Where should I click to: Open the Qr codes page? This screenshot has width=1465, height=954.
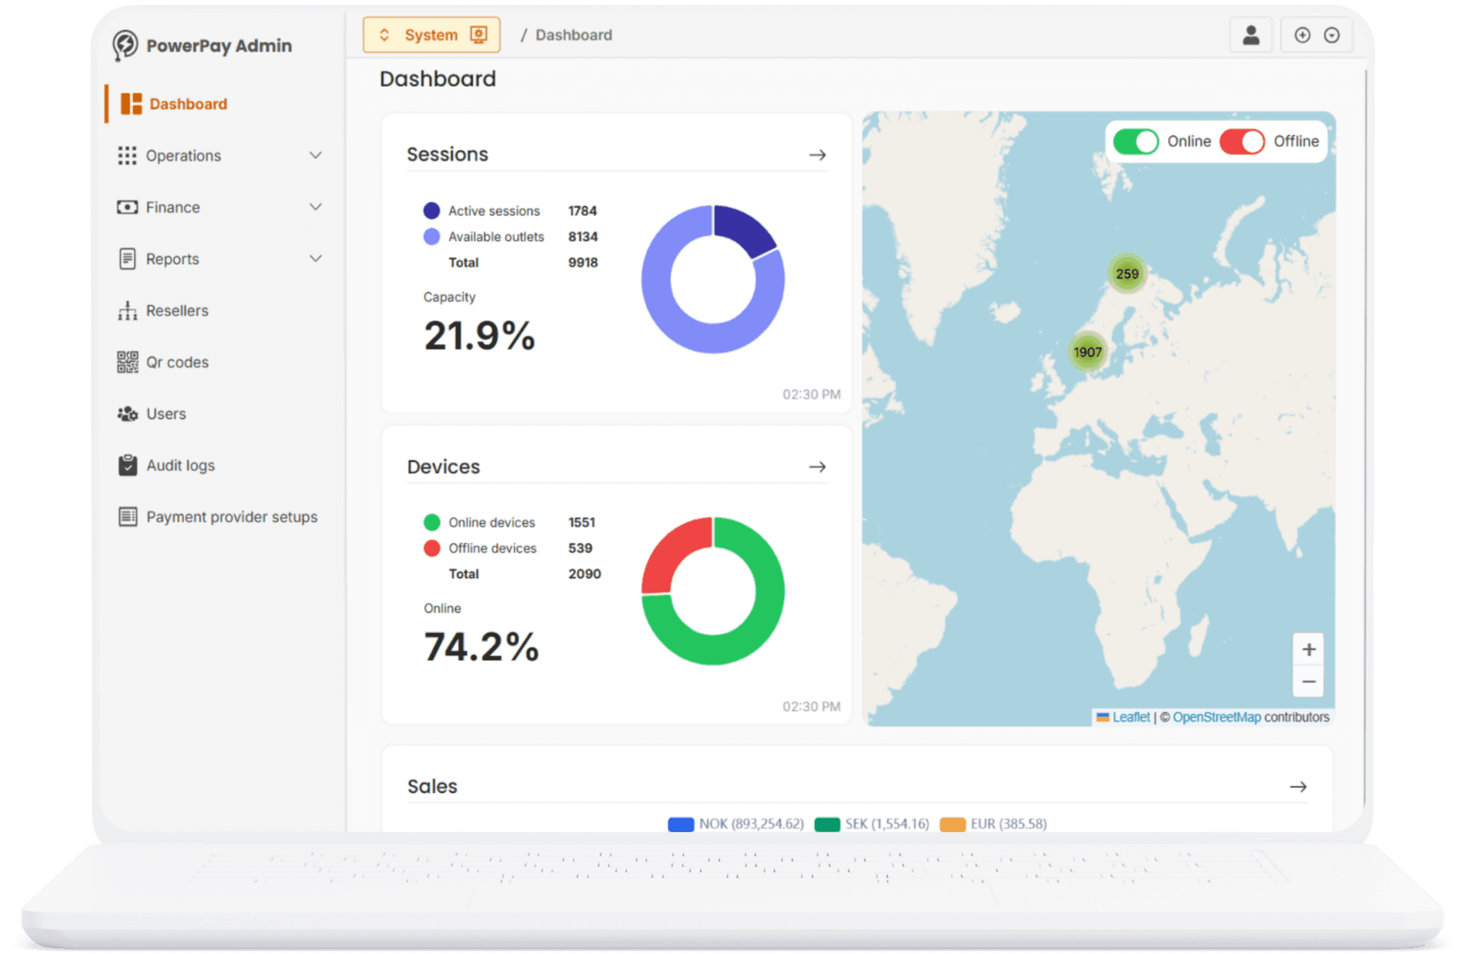(177, 362)
